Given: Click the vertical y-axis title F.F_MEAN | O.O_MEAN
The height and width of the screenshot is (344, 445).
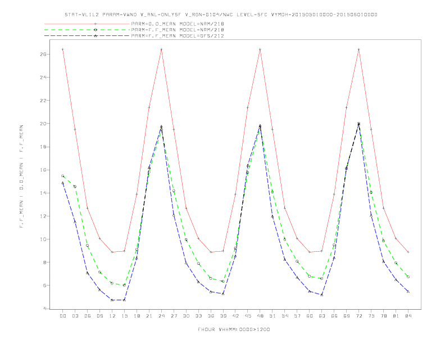Looking at the screenshot, I should point(21,176).
